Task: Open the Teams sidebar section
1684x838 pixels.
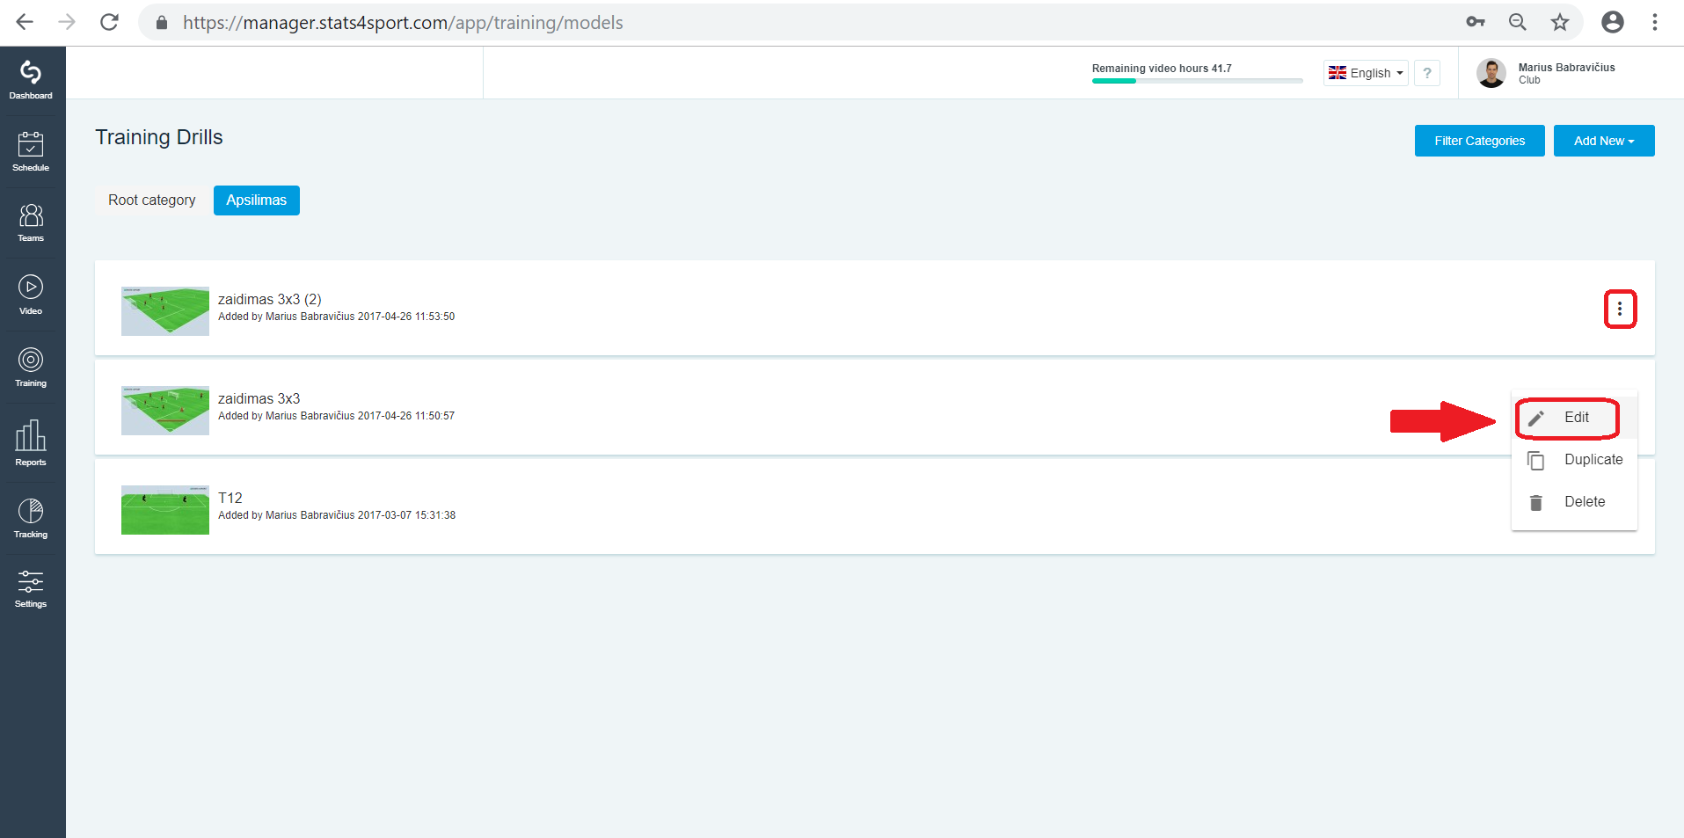Action: (x=31, y=223)
